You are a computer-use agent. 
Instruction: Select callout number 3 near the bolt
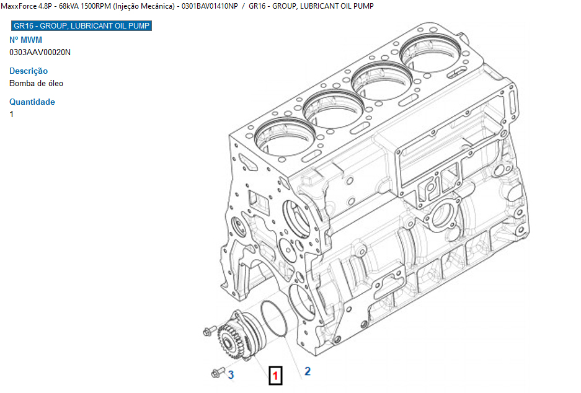click(231, 374)
